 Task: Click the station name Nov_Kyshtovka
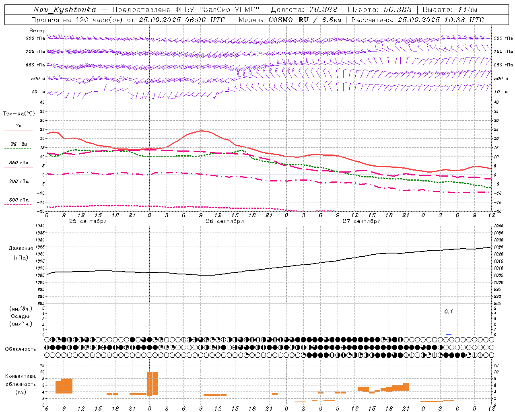pos(65,10)
